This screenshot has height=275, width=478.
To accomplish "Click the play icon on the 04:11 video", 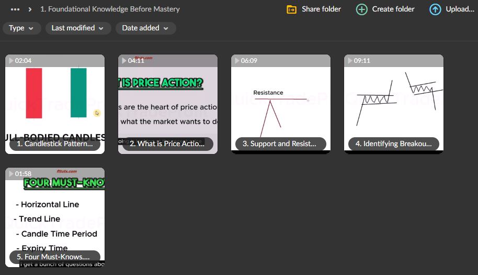I will click(x=124, y=61).
